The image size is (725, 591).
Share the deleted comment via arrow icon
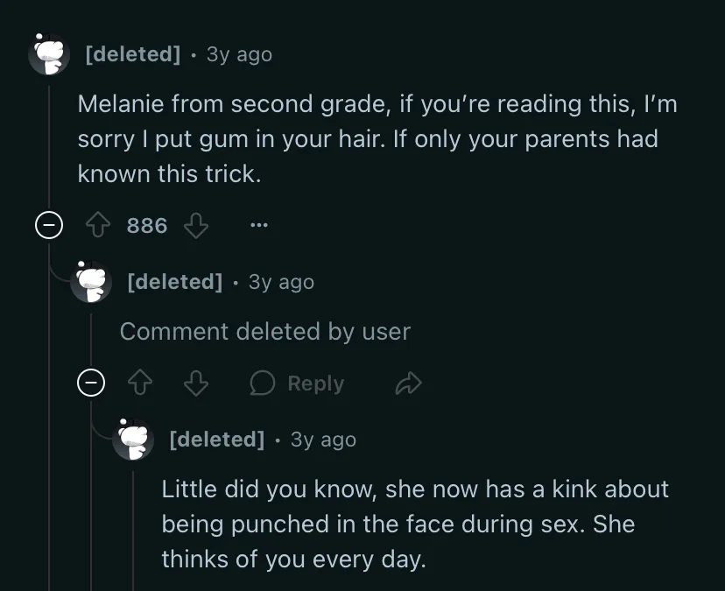[409, 383]
